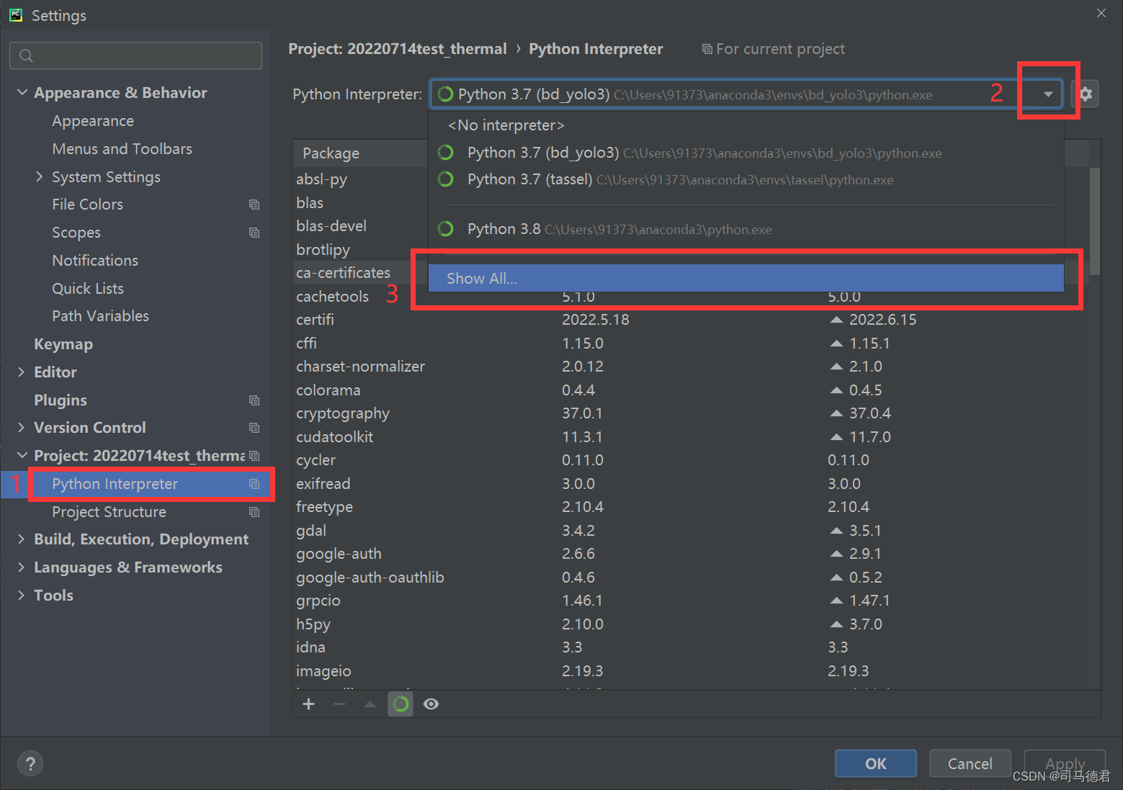Open Notifications settings page
This screenshot has height=790, width=1123.
(x=95, y=261)
